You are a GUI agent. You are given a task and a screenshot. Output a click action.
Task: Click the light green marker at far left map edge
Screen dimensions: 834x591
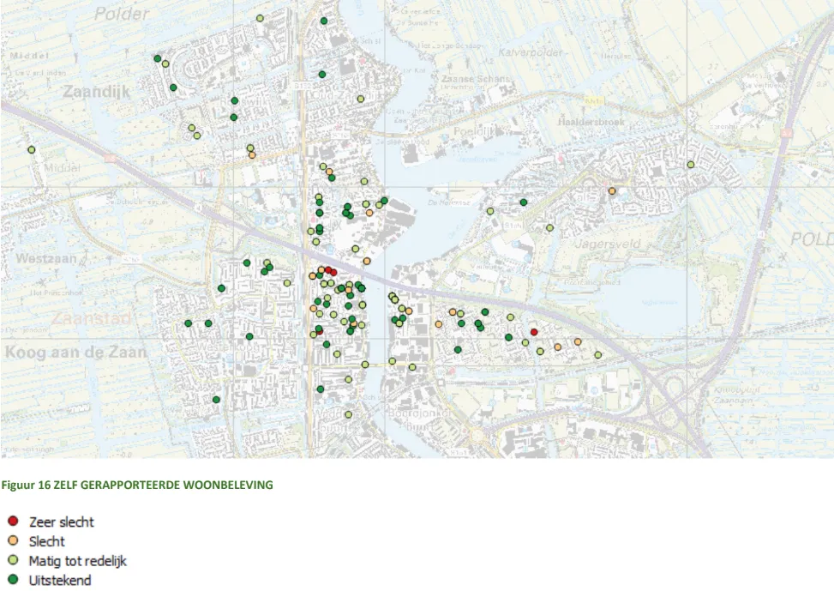(31, 149)
